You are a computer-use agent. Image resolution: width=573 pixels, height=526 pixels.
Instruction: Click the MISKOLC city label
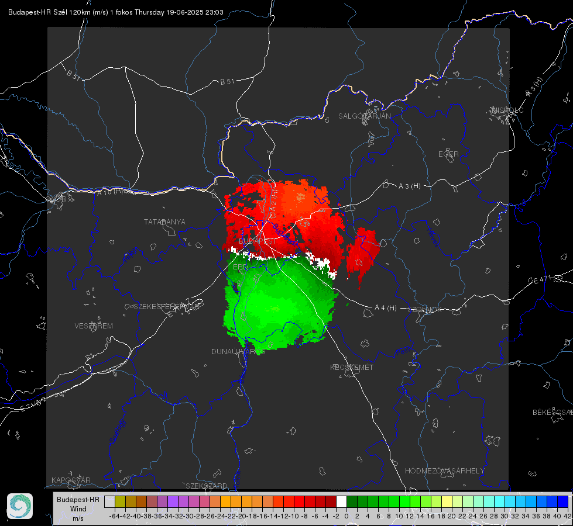point(507,110)
